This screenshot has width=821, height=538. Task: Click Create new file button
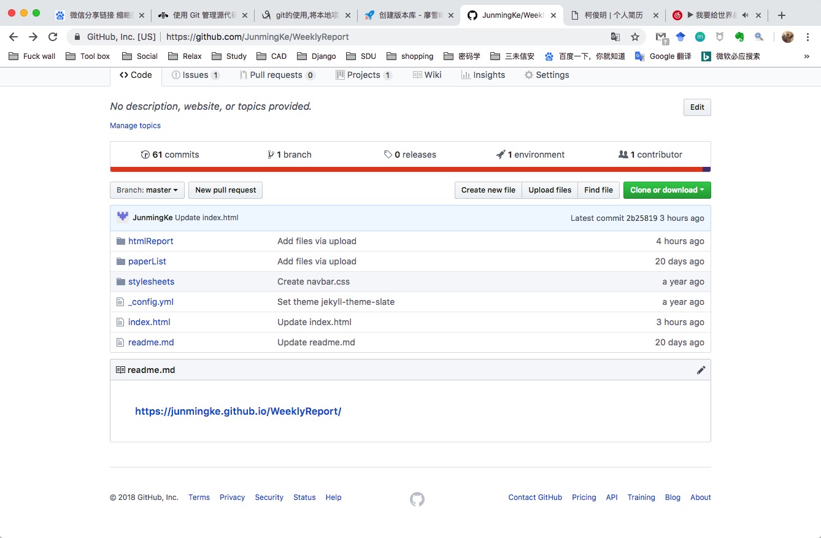point(488,190)
